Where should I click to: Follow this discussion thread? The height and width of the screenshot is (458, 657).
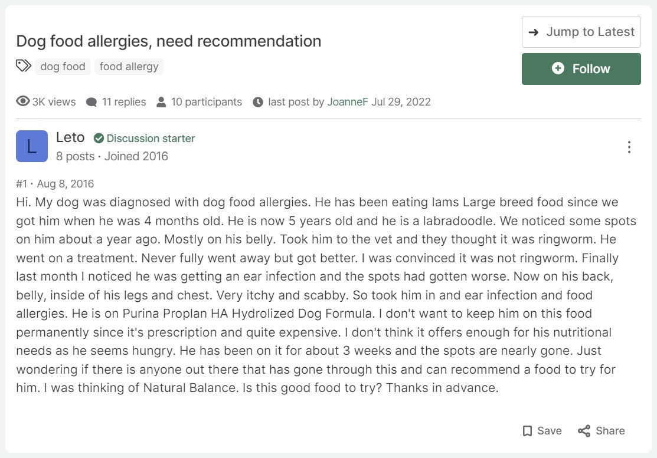coord(581,69)
